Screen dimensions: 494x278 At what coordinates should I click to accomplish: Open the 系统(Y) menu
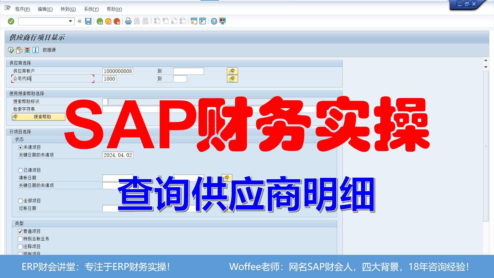click(91, 9)
